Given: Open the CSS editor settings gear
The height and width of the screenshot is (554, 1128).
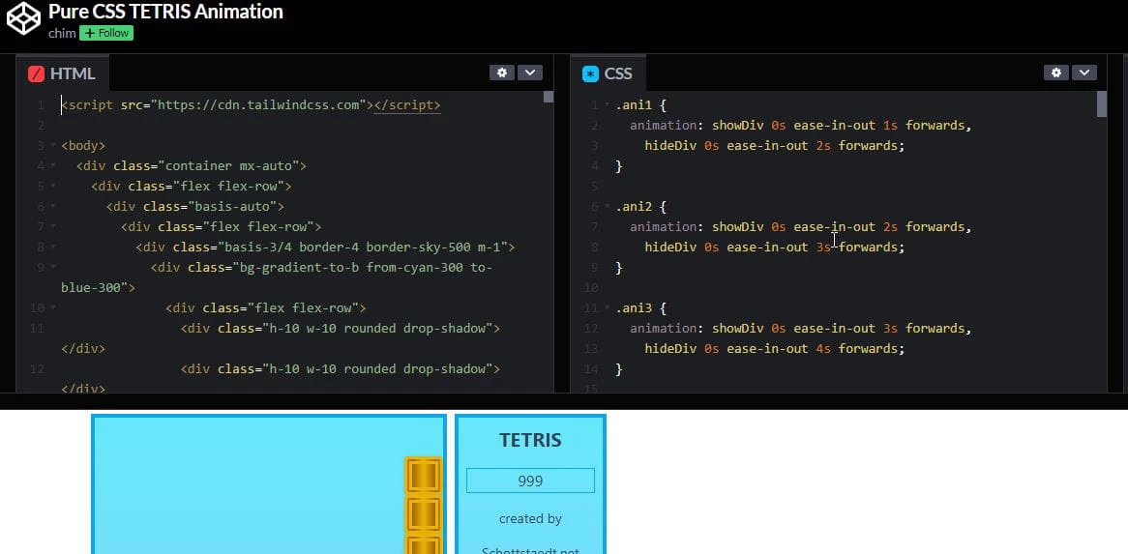Looking at the screenshot, I should pyautogui.click(x=1056, y=73).
